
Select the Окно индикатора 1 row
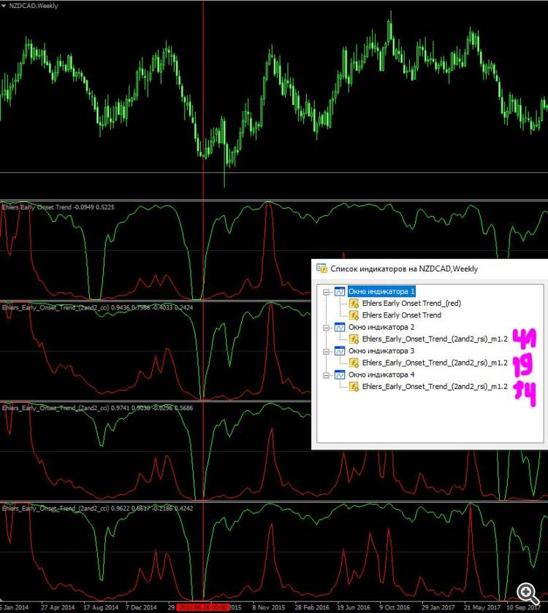tap(381, 292)
